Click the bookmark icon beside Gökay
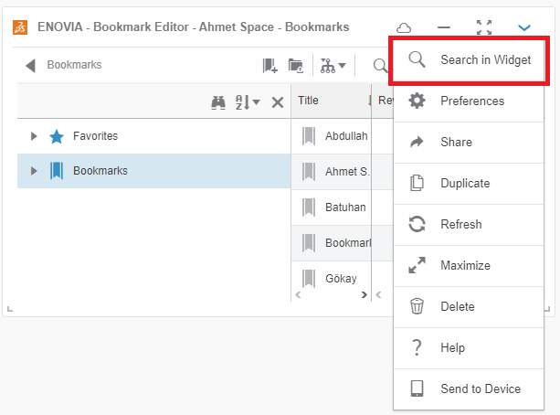560x415 pixels. coord(308,278)
